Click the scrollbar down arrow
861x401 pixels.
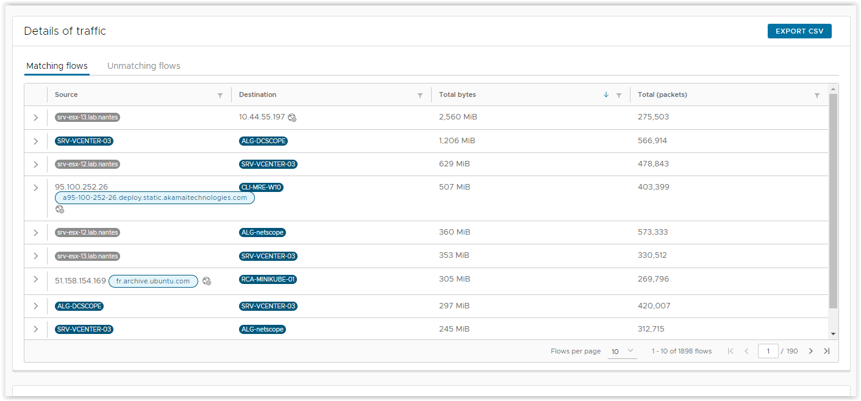[834, 334]
